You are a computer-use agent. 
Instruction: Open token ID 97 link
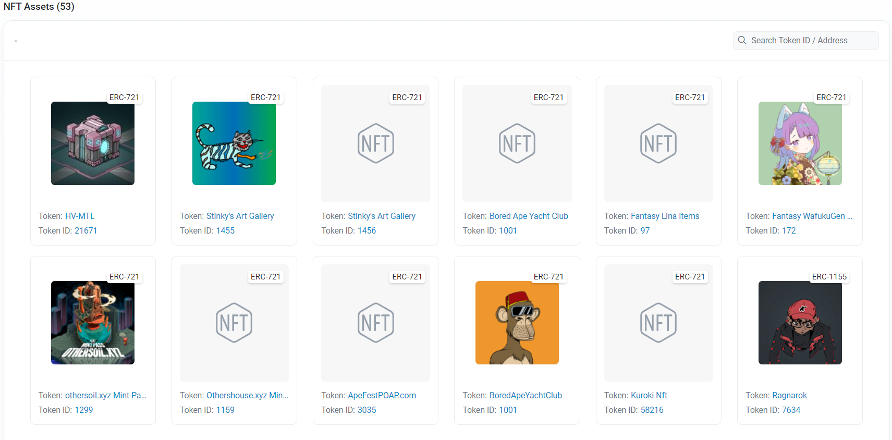pos(645,230)
